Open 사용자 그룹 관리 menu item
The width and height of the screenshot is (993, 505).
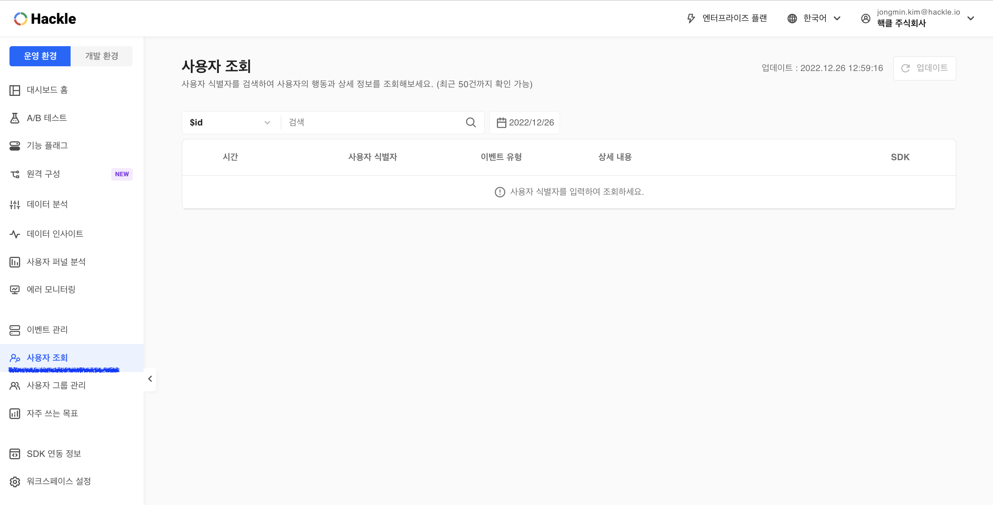point(56,385)
